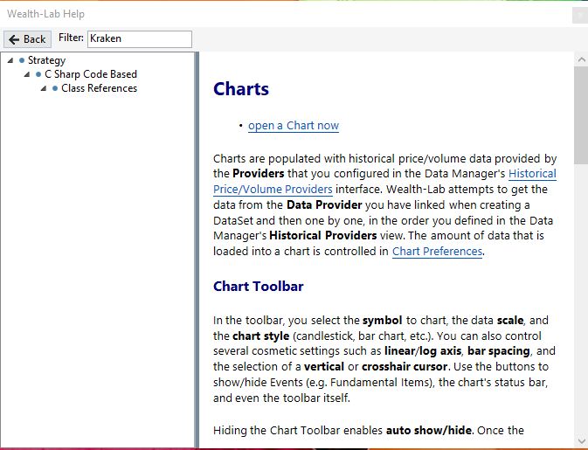The image size is (588, 450).
Task: Collapse the Strategy tree node arrow
Action: pyautogui.click(x=10, y=61)
